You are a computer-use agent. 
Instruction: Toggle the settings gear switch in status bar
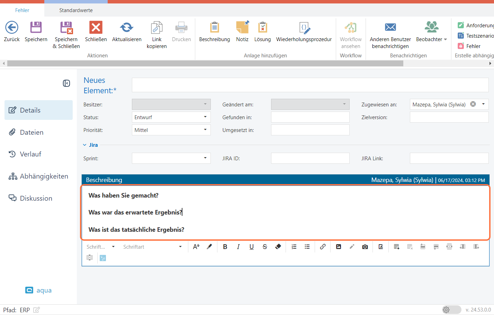[451, 309]
